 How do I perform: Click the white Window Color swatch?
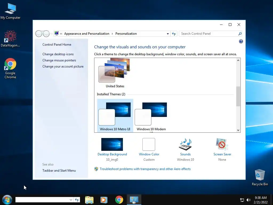pyautogui.click(x=149, y=144)
